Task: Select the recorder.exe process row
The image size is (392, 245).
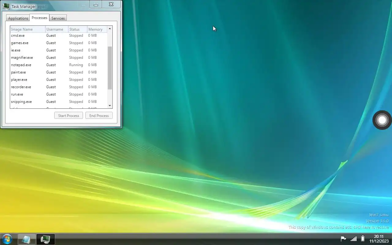Action: (58, 87)
